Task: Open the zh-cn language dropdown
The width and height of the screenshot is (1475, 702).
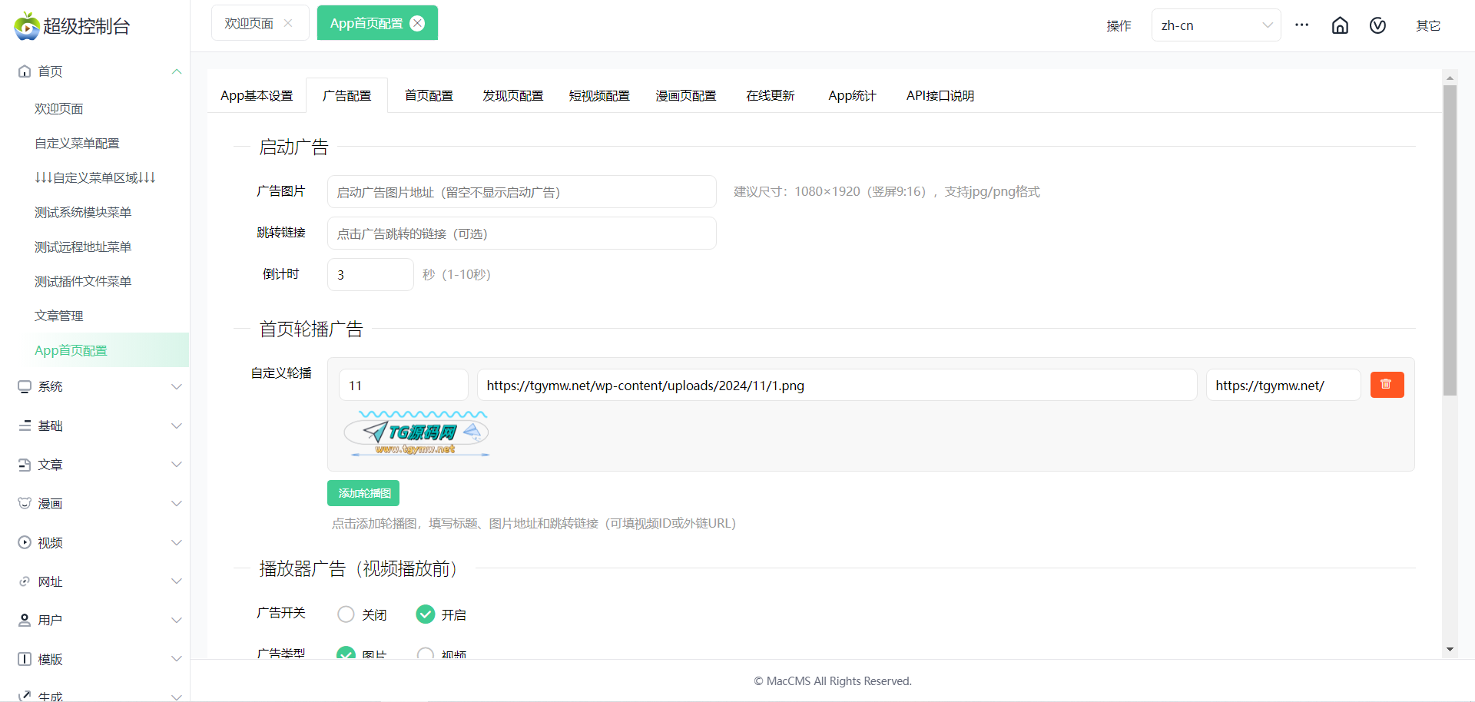Action: click(x=1215, y=25)
